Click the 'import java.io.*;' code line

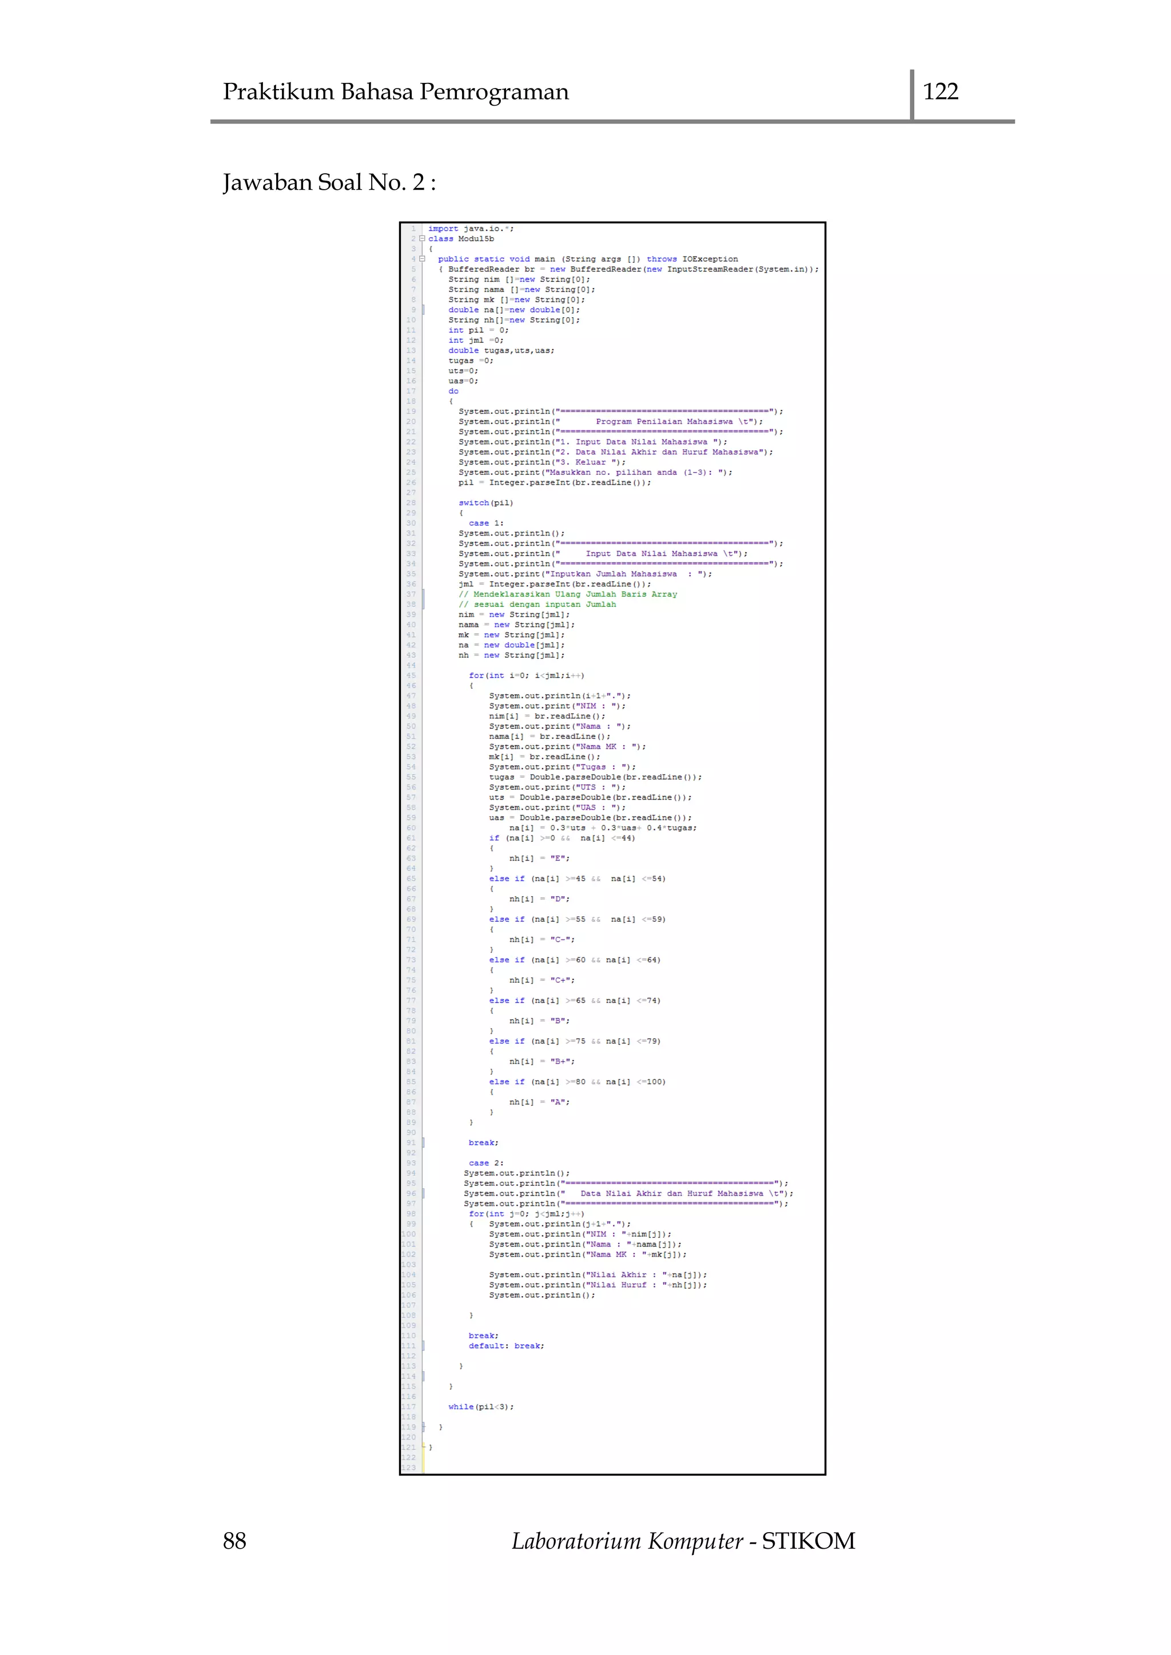click(x=470, y=229)
